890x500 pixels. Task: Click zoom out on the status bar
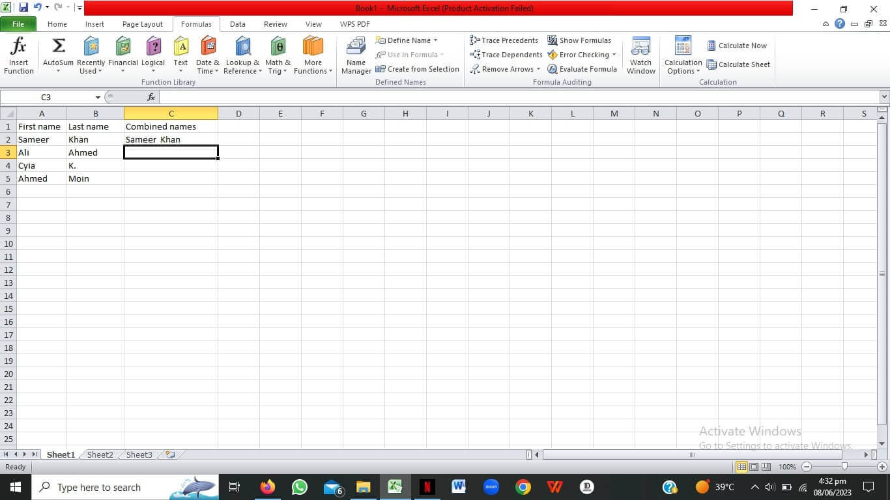807,467
